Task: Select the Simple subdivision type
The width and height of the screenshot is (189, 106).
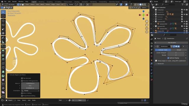Action: pos(179,50)
